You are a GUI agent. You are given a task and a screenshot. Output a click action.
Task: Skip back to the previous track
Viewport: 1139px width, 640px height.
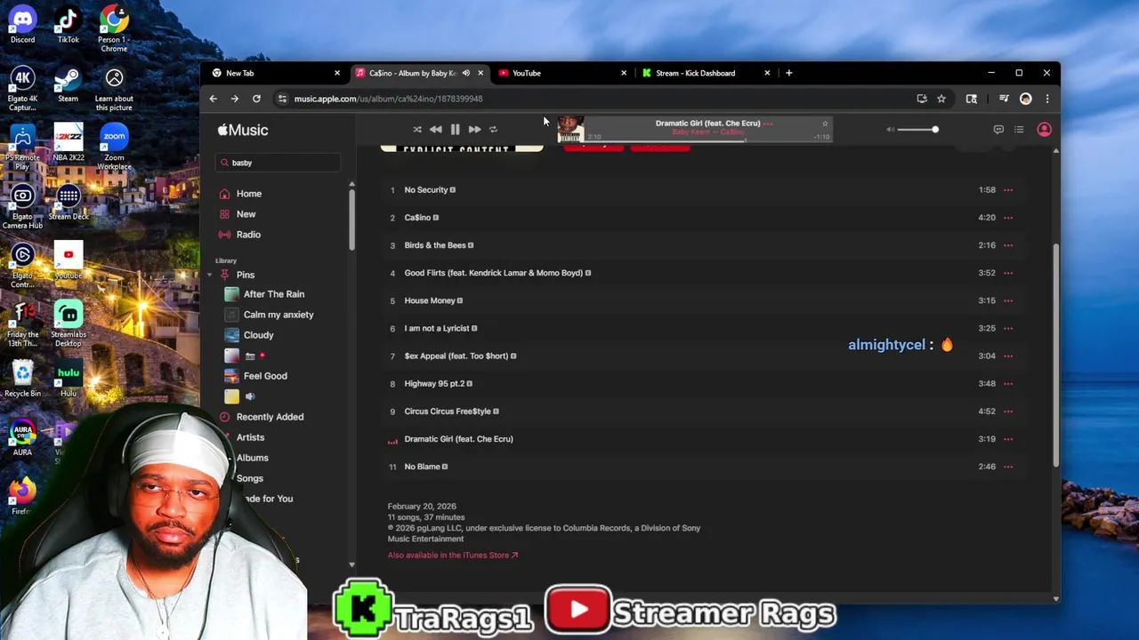point(435,130)
